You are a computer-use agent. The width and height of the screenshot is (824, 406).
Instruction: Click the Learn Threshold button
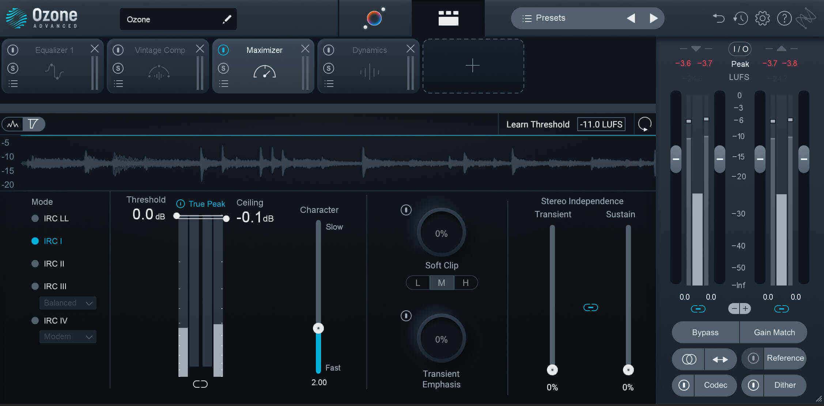[538, 125]
